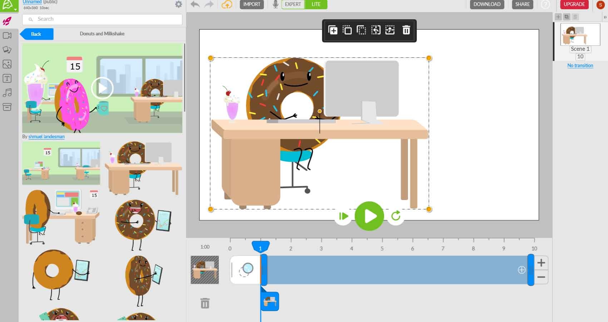Image resolution: width=608 pixels, height=322 pixels.
Task: Click the bottom-left selection handle
Action: click(211, 209)
